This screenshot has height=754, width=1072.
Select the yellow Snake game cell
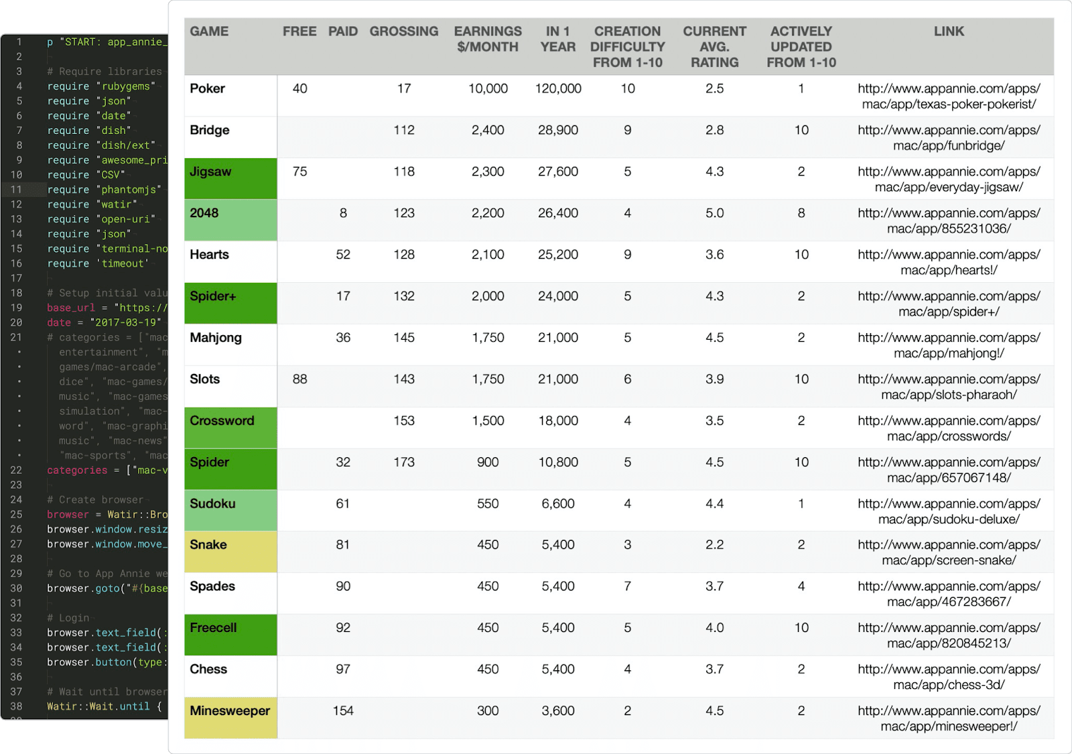230,552
